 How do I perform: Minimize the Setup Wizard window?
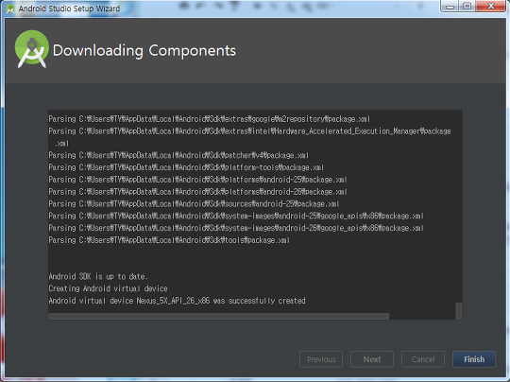[450, 6]
